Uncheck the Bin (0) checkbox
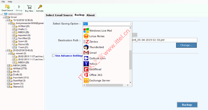The width and height of the screenshot is (208, 110). pos(9,72)
